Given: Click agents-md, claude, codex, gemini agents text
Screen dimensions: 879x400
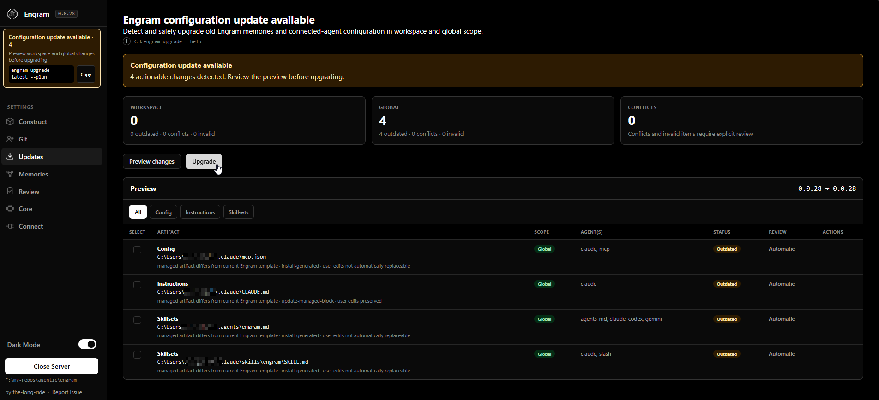Looking at the screenshot, I should coord(621,319).
